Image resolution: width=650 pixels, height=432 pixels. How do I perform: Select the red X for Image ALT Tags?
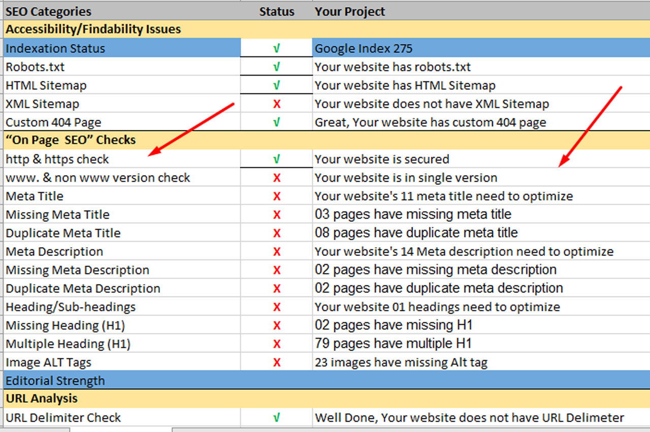coord(277,362)
